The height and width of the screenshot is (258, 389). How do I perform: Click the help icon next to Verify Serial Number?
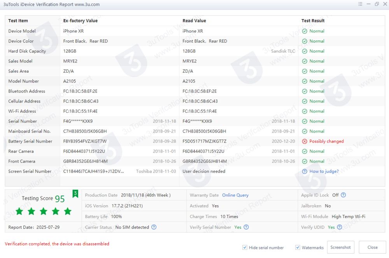point(246,227)
